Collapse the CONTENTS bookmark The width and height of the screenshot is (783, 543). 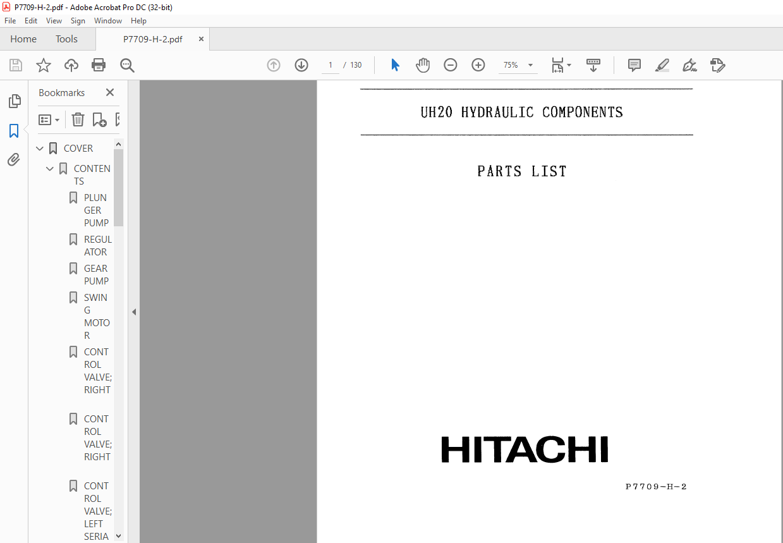[x=50, y=169]
